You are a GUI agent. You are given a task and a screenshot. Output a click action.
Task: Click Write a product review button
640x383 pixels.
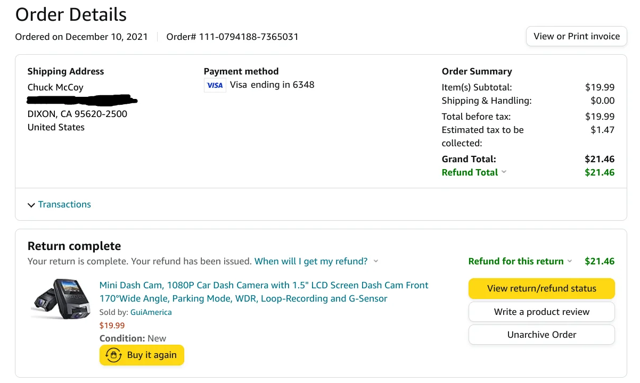[541, 312]
